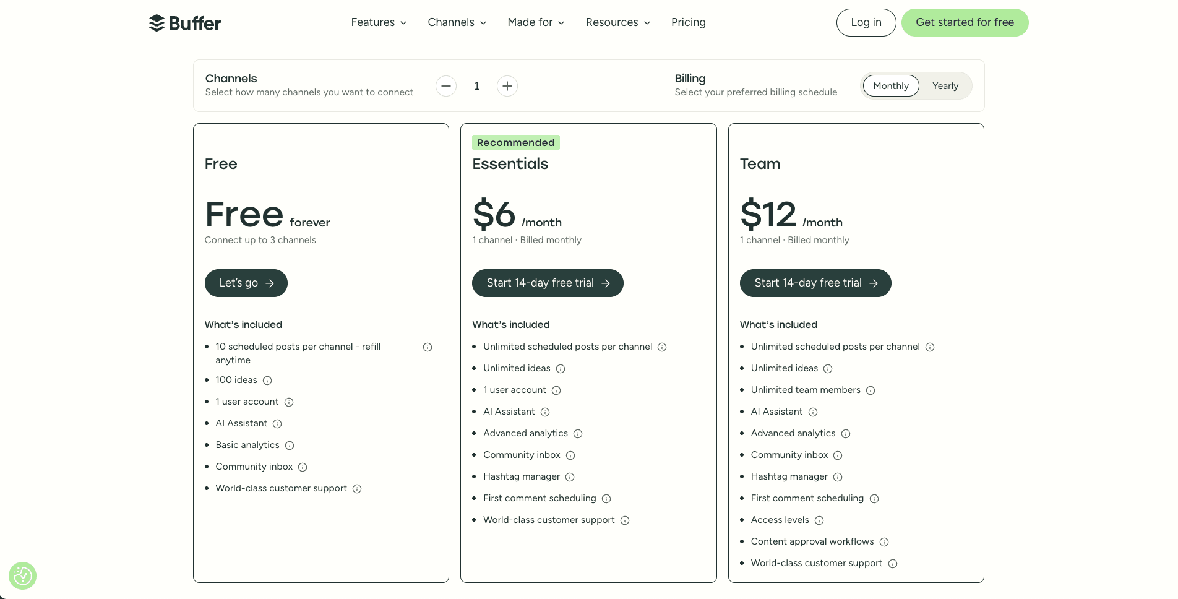
Task: Expand the Channels dropdown
Action: (x=457, y=22)
